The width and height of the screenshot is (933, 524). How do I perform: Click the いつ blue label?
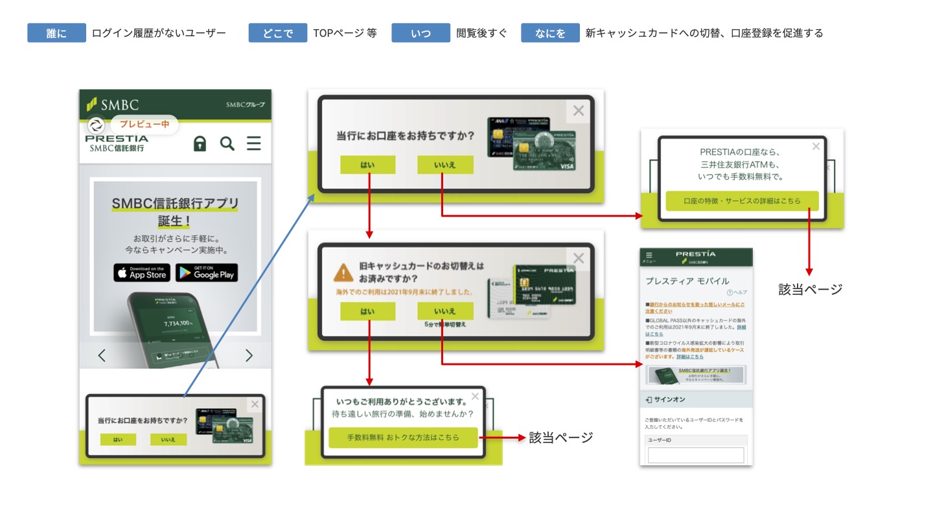420,33
